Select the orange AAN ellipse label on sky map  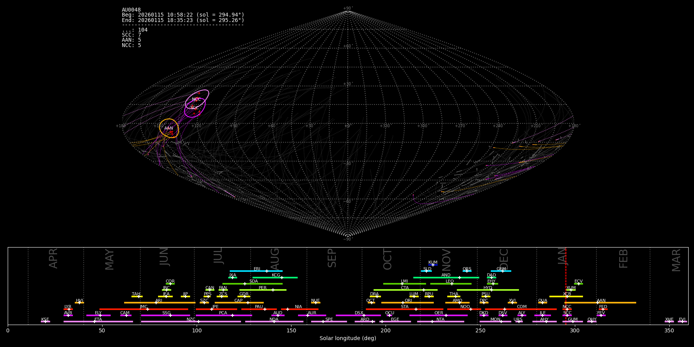pyautogui.click(x=168, y=128)
